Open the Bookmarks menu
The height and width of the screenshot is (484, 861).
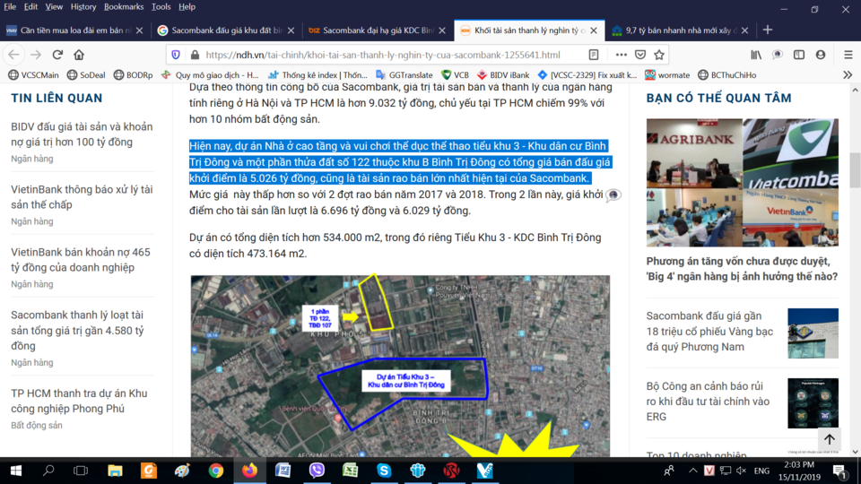[x=124, y=6]
